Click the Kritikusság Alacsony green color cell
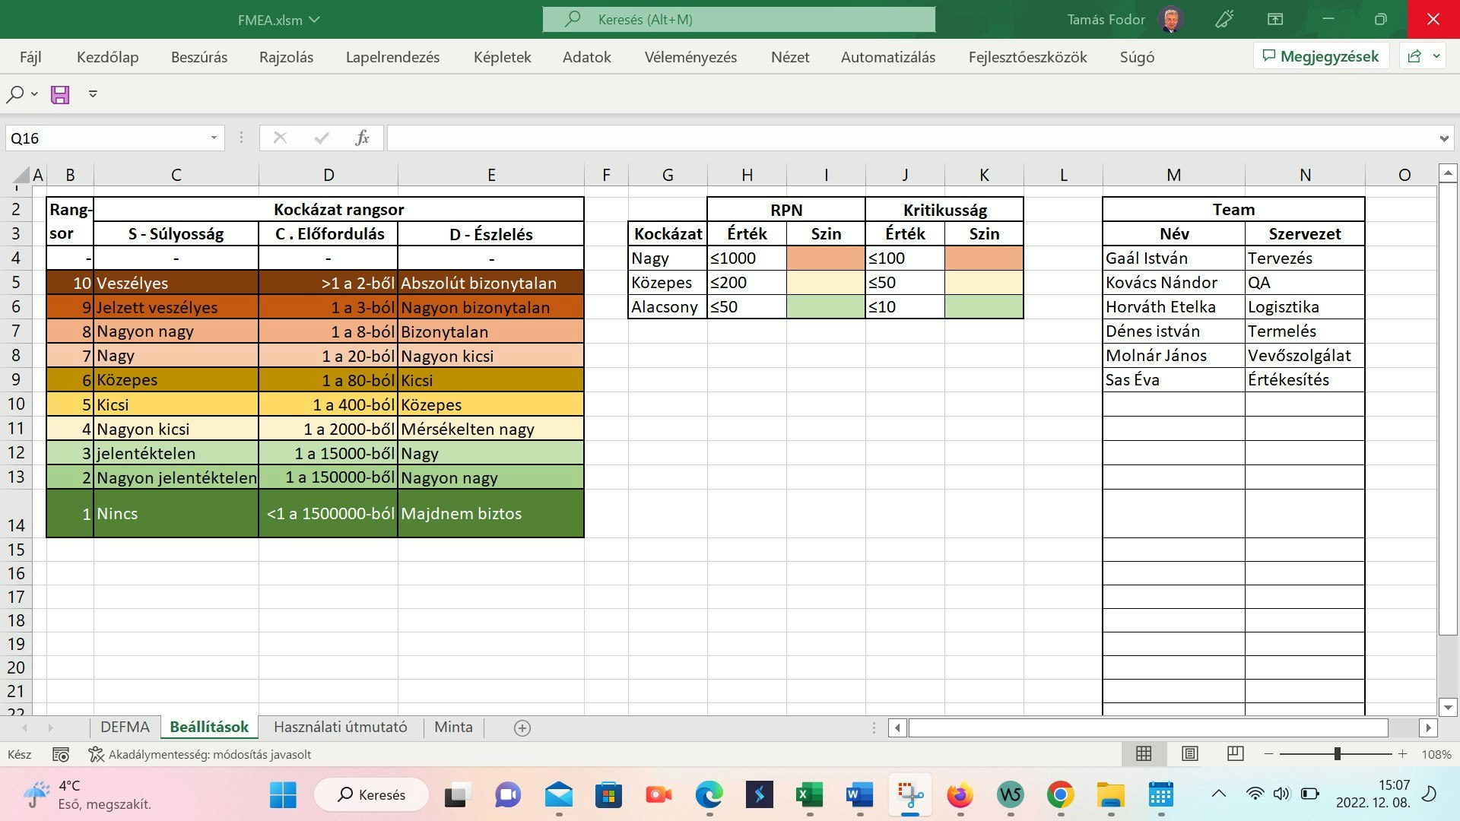This screenshot has height=821, width=1460. (984, 307)
